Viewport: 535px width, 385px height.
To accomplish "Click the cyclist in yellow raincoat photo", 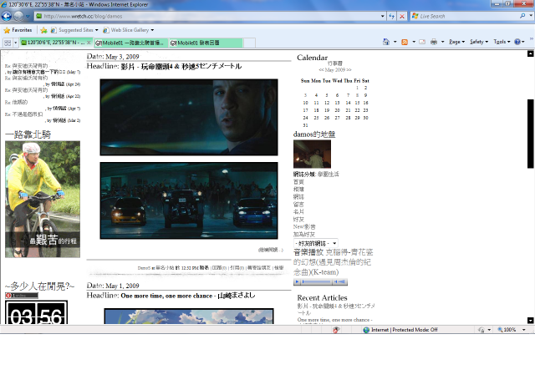I will [x=43, y=199].
